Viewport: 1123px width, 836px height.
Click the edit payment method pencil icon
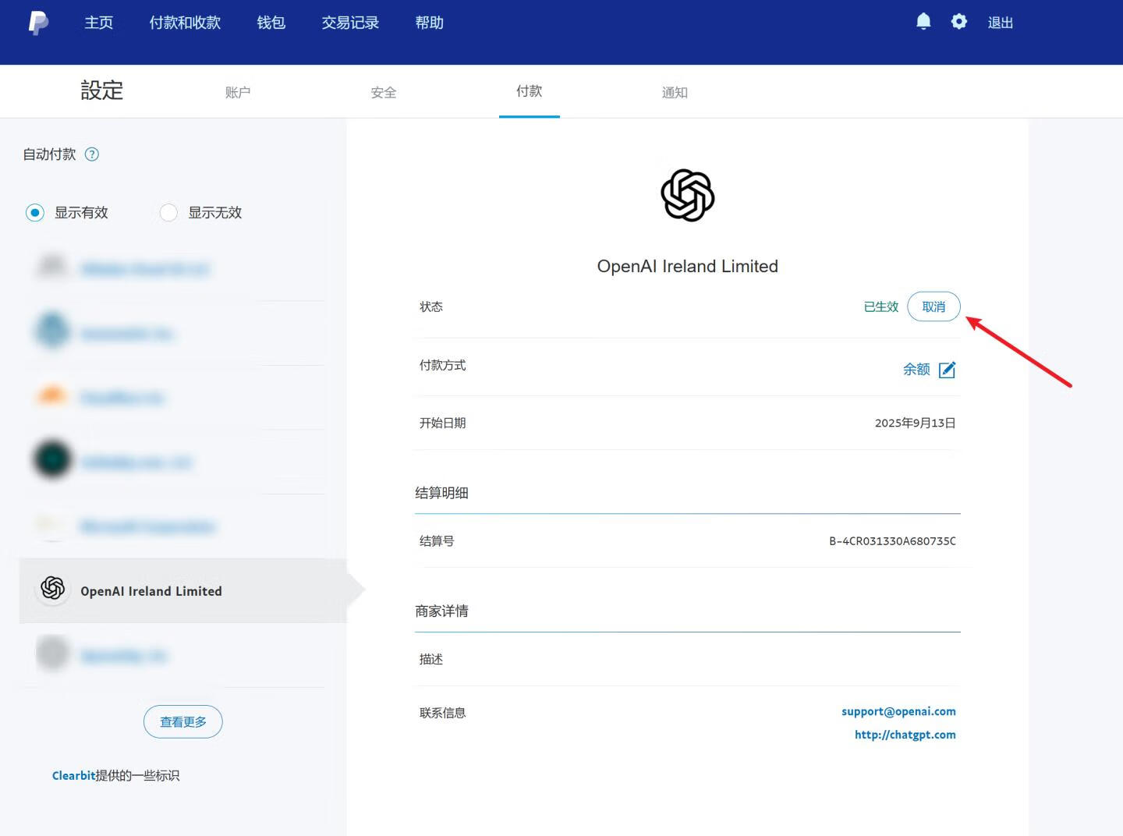click(x=947, y=370)
